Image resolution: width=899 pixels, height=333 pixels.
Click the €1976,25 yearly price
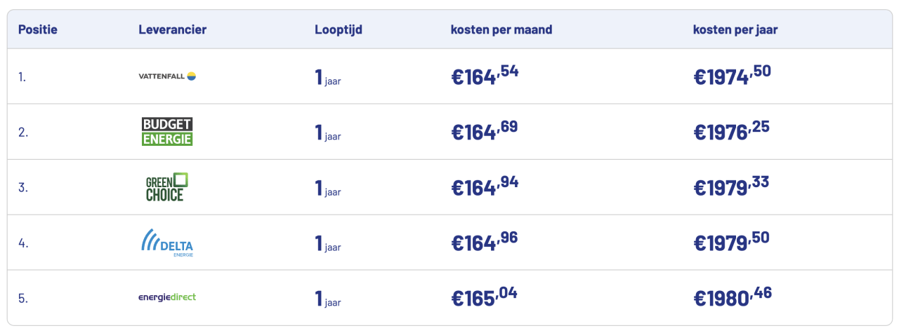731,131
